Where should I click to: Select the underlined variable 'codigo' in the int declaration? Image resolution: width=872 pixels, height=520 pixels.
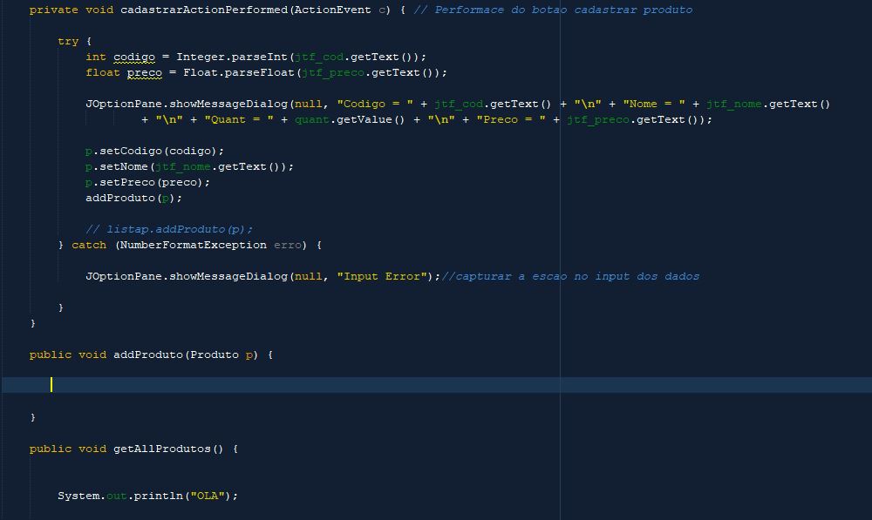pyautogui.click(x=134, y=57)
